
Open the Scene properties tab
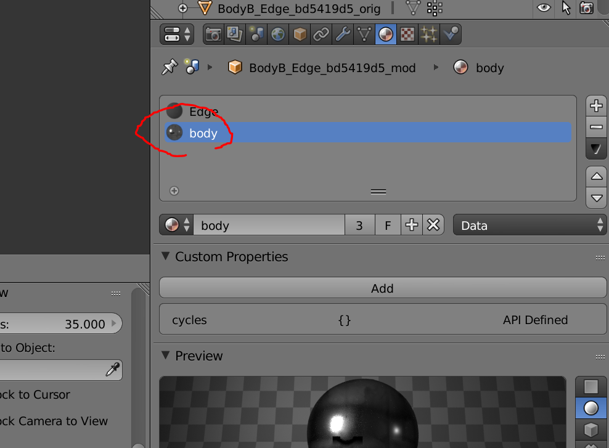click(x=256, y=34)
